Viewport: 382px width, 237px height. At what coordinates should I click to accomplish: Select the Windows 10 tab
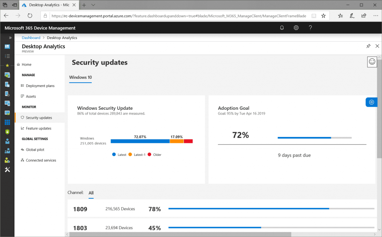81,77
